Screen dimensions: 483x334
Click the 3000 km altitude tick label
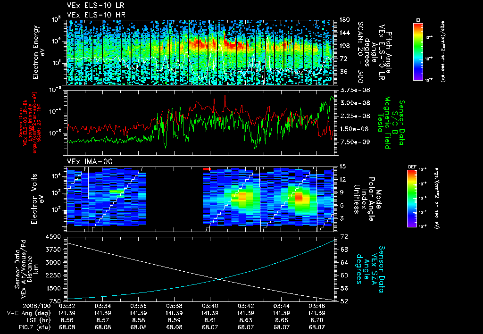53,263
